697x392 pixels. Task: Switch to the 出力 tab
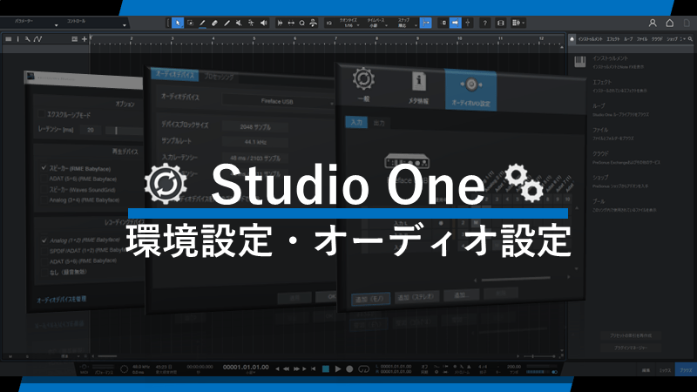click(379, 123)
